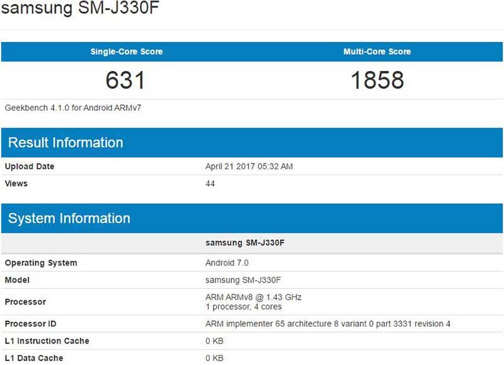
Task: Click the Result Information section header
Action: (x=66, y=142)
